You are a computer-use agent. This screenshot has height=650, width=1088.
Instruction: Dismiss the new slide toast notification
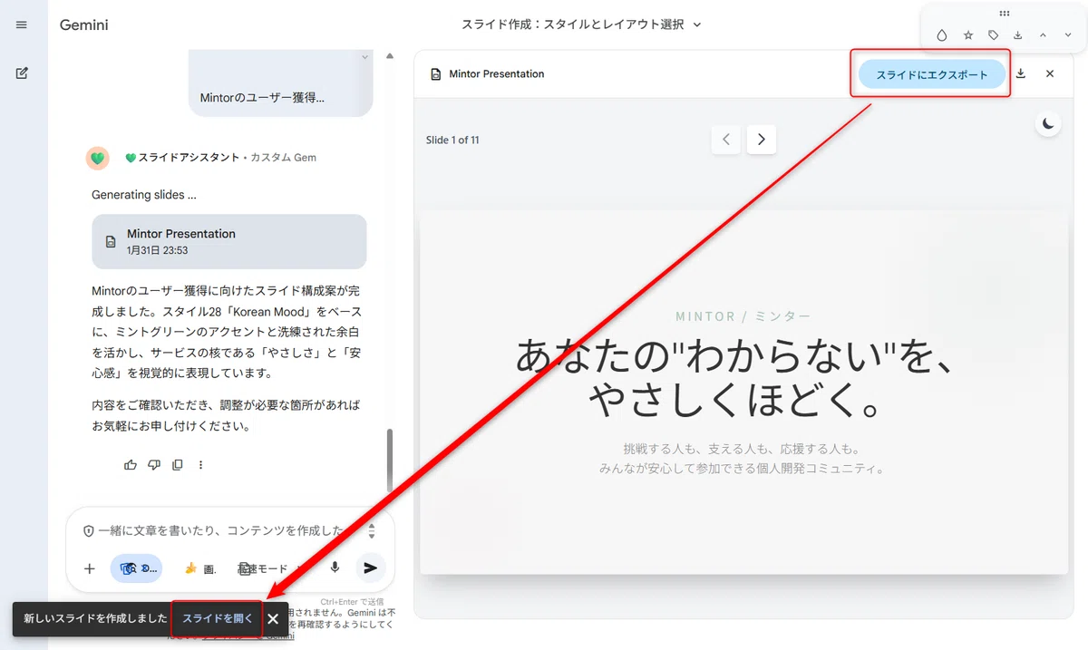click(x=273, y=619)
